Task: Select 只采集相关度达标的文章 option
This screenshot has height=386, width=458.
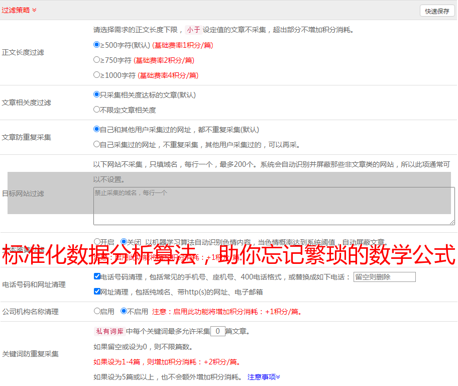Action: 97,94
